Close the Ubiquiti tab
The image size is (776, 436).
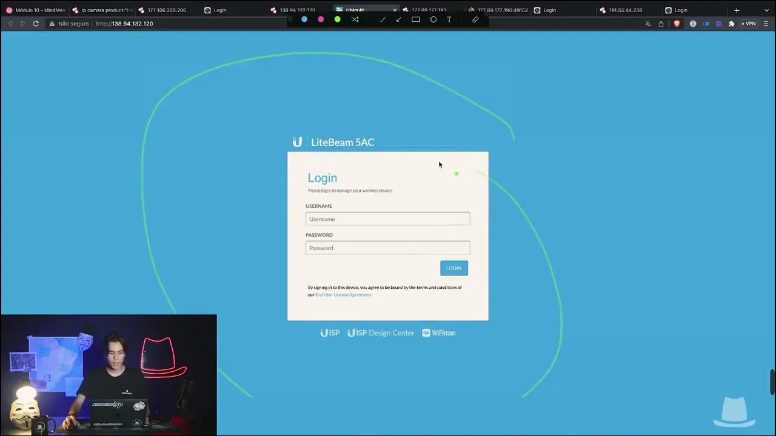[395, 10]
